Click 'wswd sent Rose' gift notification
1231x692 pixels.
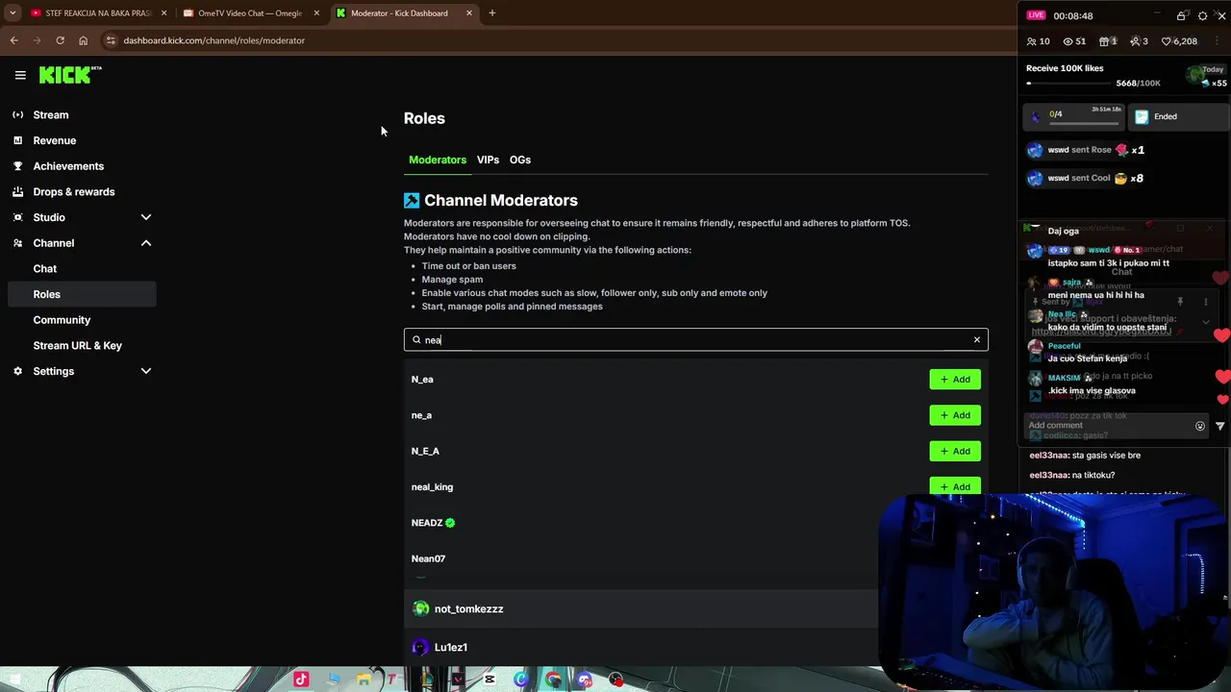(x=1085, y=150)
